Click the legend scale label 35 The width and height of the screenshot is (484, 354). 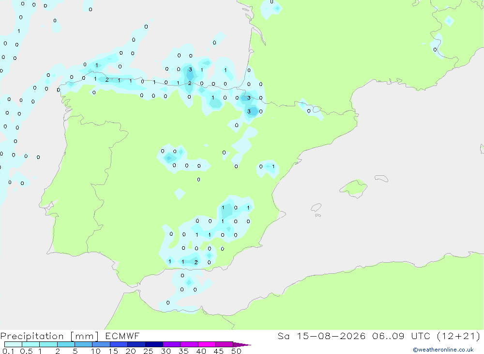click(x=183, y=351)
